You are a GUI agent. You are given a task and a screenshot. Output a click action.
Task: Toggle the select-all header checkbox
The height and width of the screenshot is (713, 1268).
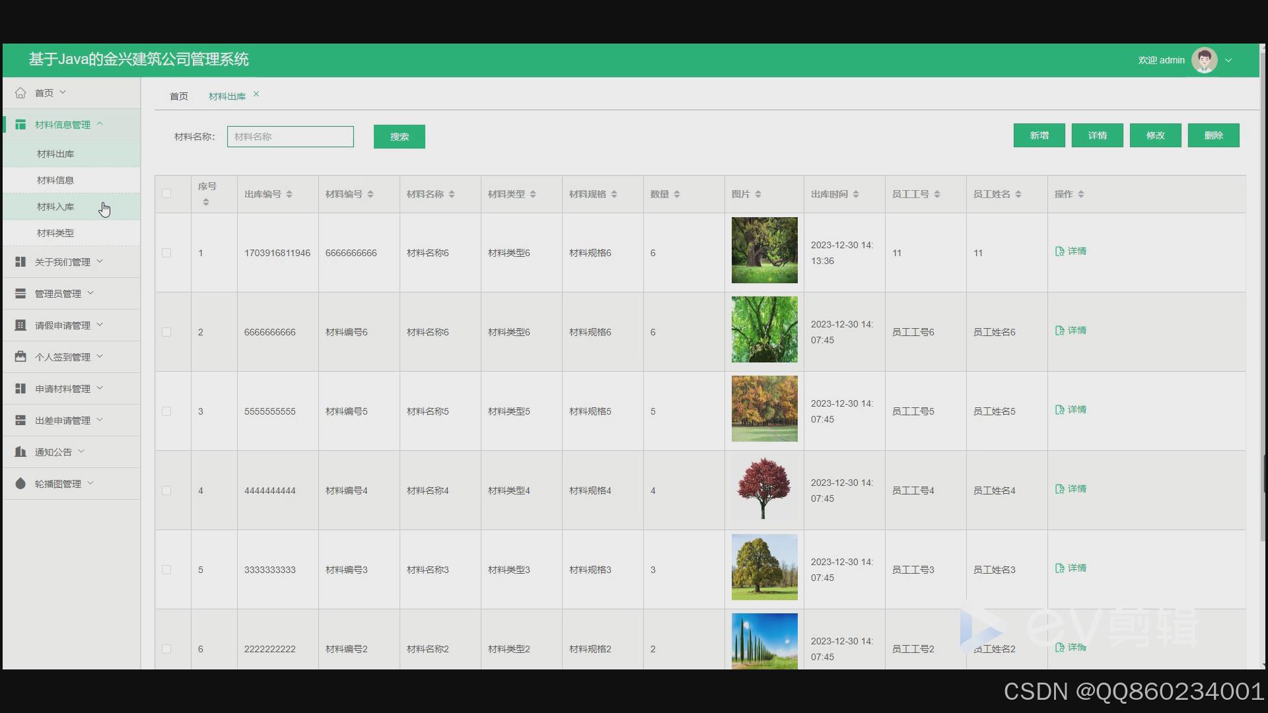tap(166, 193)
